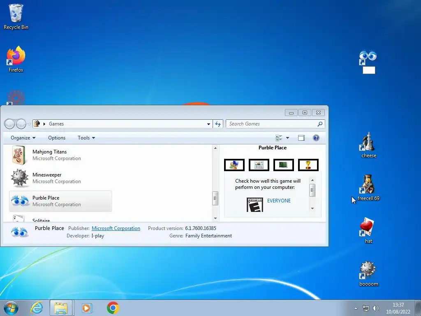Select the Minesweeper game icon in list
Viewport: 421px width, 316px height.
pos(19,178)
